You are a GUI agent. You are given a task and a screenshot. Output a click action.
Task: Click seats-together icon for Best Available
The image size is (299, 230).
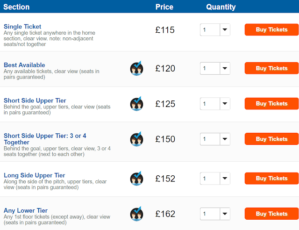136,68
